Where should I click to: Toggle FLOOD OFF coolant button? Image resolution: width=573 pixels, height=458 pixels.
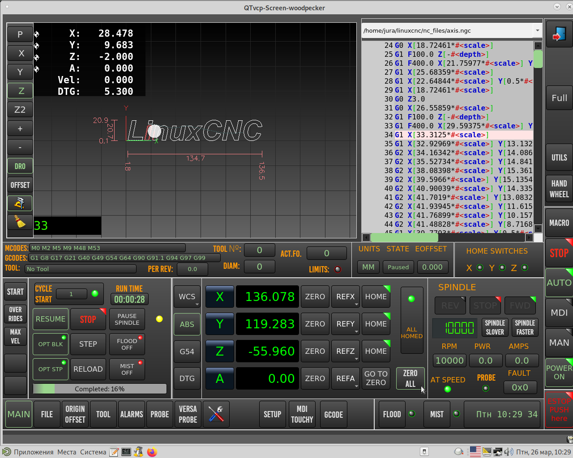pyautogui.click(x=127, y=344)
